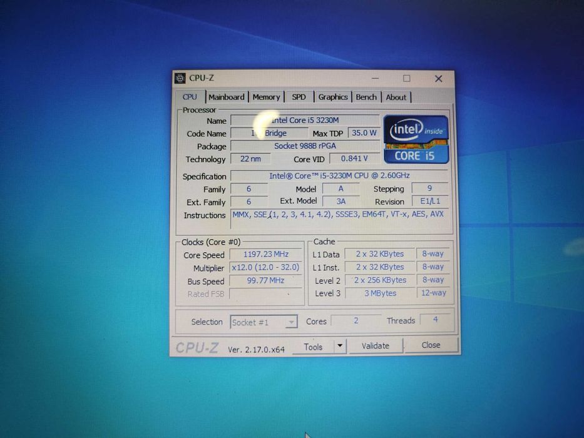Click the Stepping value 9
The height and width of the screenshot is (438, 584).
[x=430, y=188]
